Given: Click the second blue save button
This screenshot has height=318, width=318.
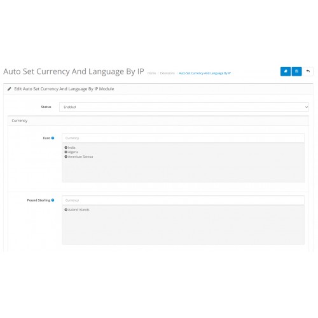Looking at the screenshot, I should coord(296,71).
